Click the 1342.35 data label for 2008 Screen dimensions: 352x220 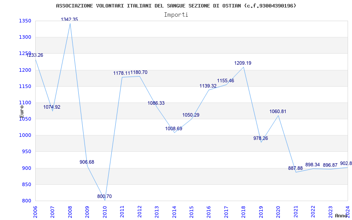[x=70, y=19]
